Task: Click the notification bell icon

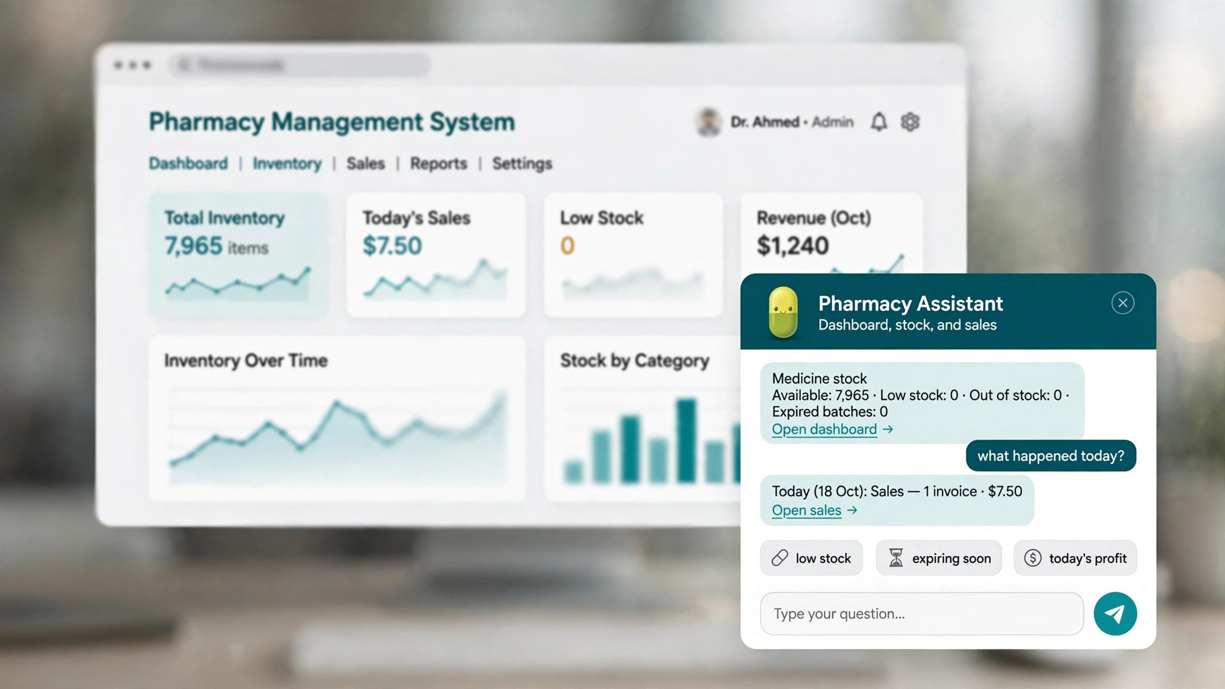Action: [878, 122]
